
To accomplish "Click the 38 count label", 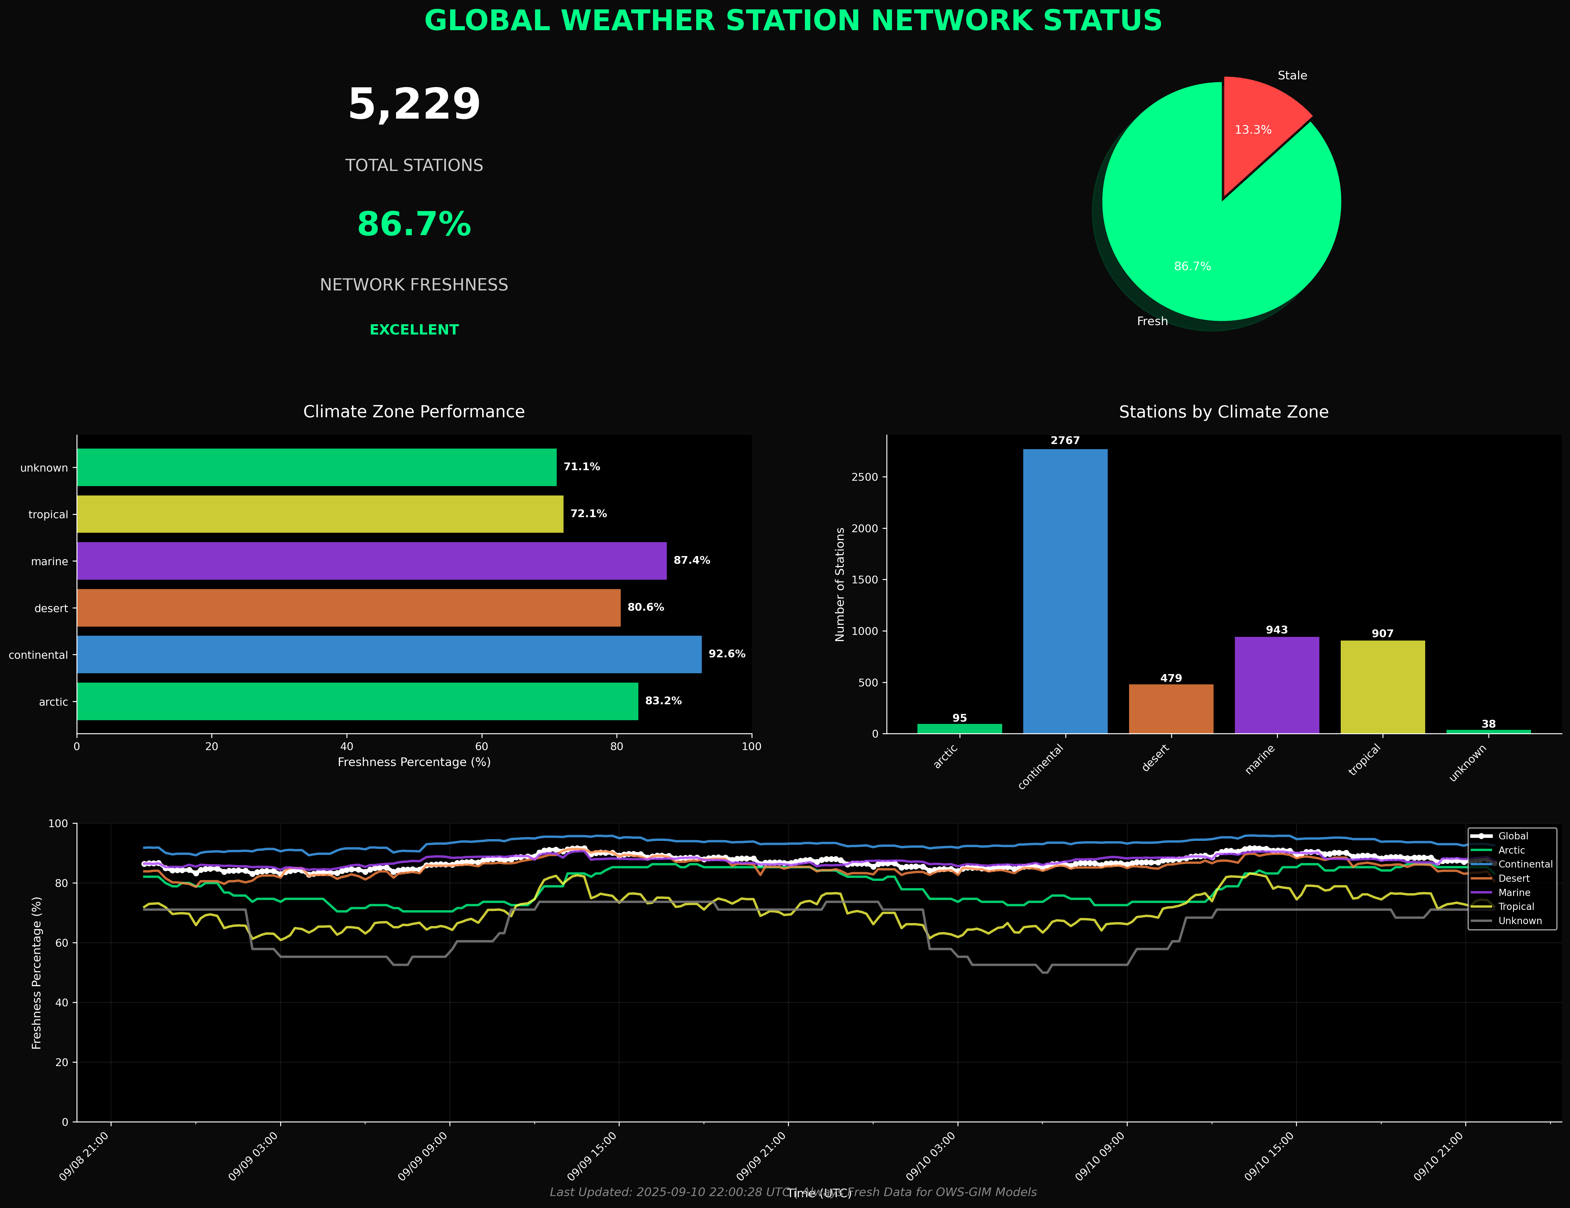I will point(1489,724).
